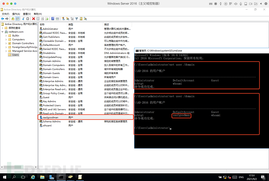269x181 pixels.
Task: Click the VM microphone icon
Action: click(241, 4)
